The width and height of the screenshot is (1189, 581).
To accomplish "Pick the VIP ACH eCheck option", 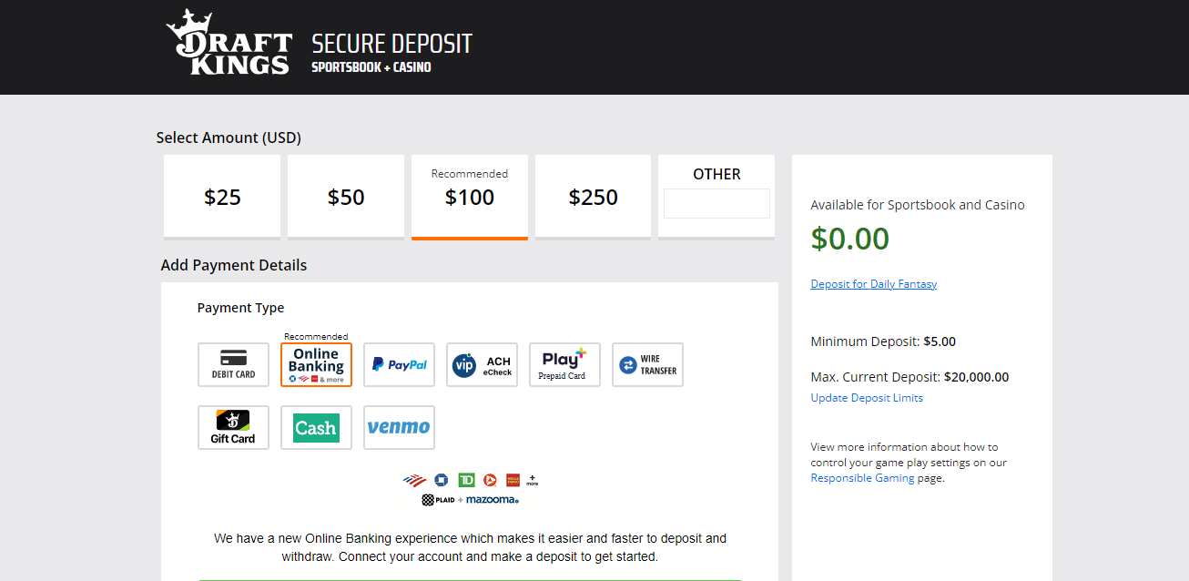I will point(482,364).
